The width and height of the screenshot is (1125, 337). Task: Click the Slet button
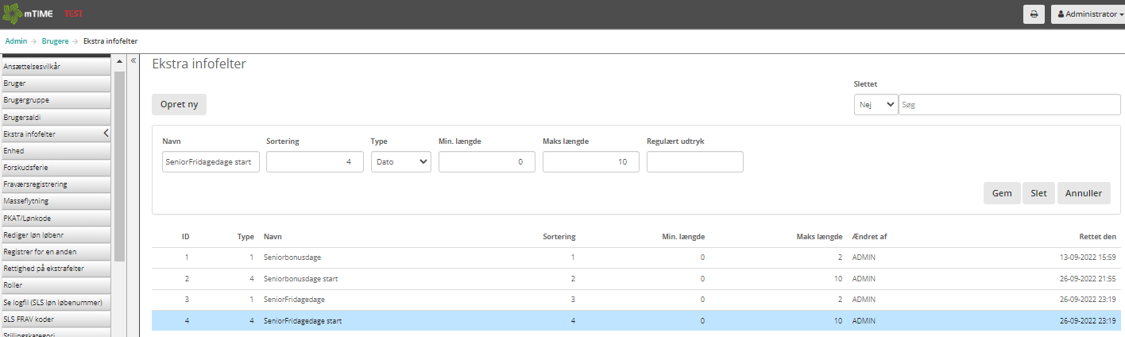pyautogui.click(x=1038, y=193)
